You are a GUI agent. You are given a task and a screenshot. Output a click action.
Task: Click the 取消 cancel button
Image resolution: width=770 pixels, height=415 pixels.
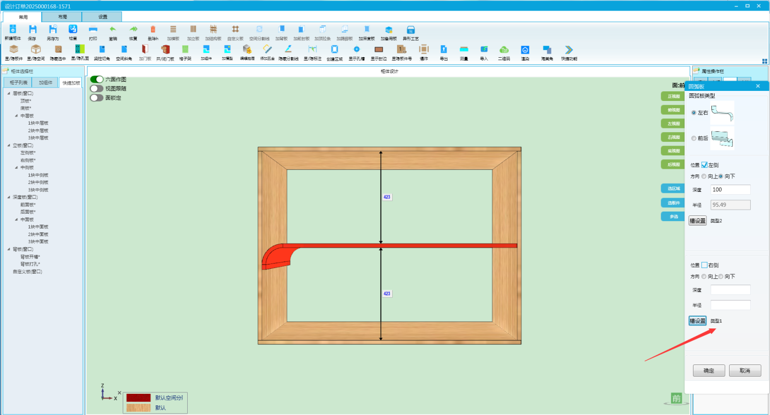[x=745, y=371]
